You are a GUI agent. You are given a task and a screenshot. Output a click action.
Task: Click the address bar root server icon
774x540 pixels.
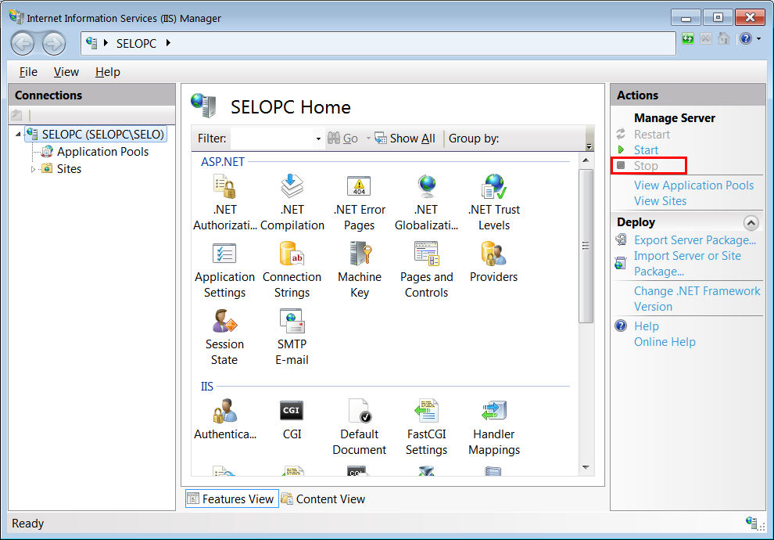coord(91,42)
